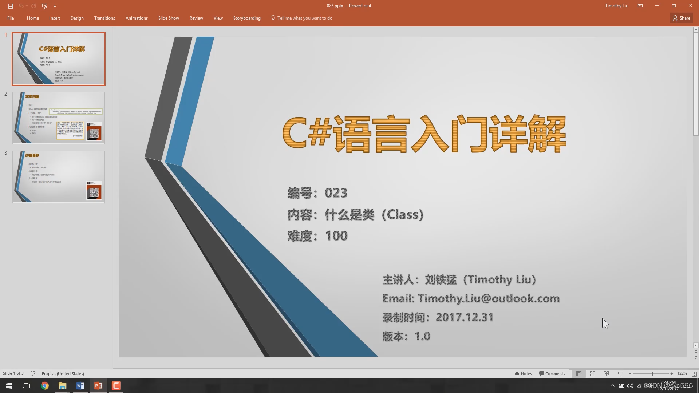699x393 pixels.
Task: Toggle the Comments pane
Action: click(x=552, y=374)
